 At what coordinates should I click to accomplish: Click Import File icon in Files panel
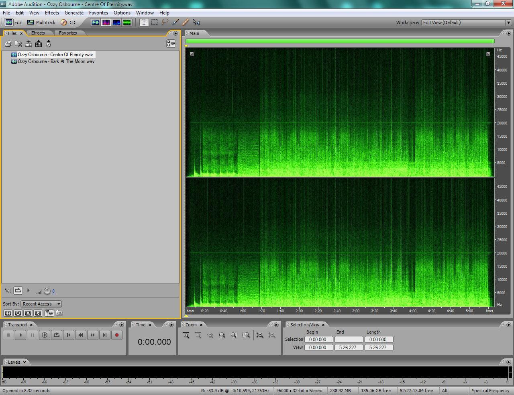click(8, 44)
